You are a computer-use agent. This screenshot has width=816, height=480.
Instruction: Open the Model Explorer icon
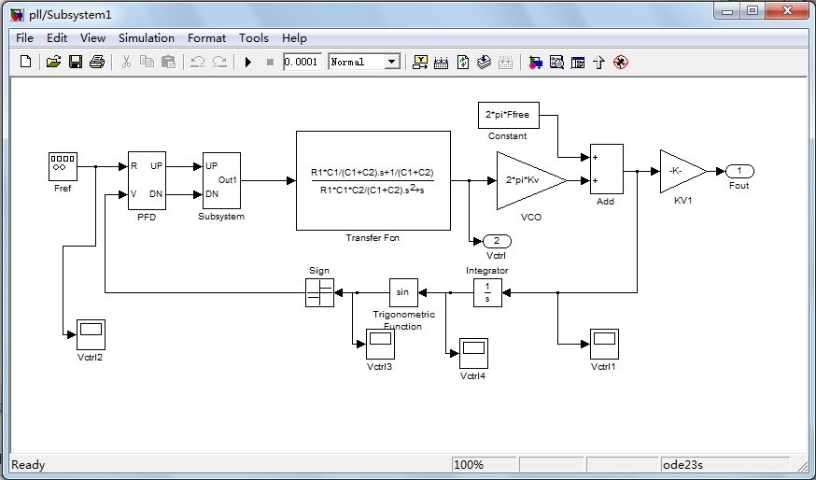(556, 63)
